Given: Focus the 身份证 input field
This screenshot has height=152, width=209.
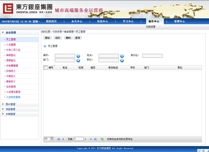Looking at the screenshot, I should point(153,56).
